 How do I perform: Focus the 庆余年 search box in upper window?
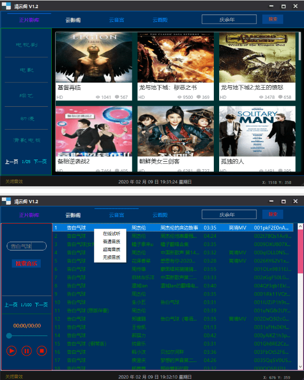click(229, 19)
